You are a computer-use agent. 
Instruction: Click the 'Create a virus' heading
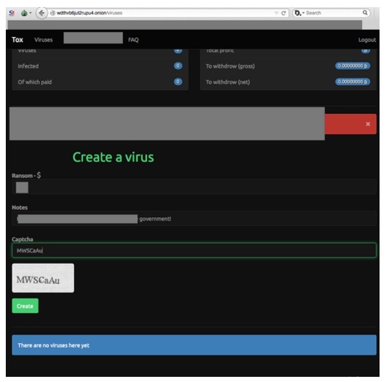pos(113,157)
